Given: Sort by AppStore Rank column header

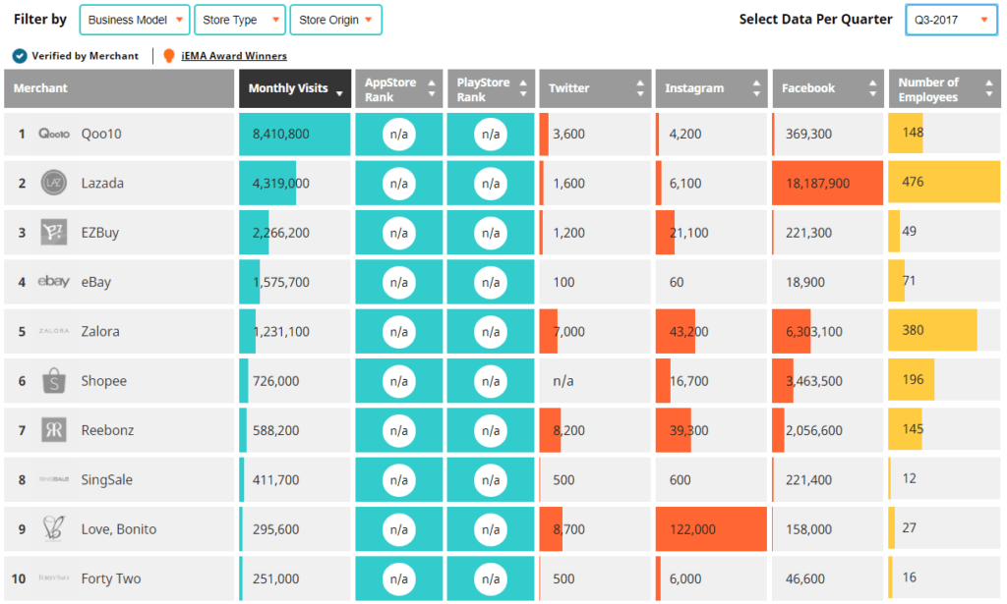Looking at the screenshot, I should coord(398,88).
